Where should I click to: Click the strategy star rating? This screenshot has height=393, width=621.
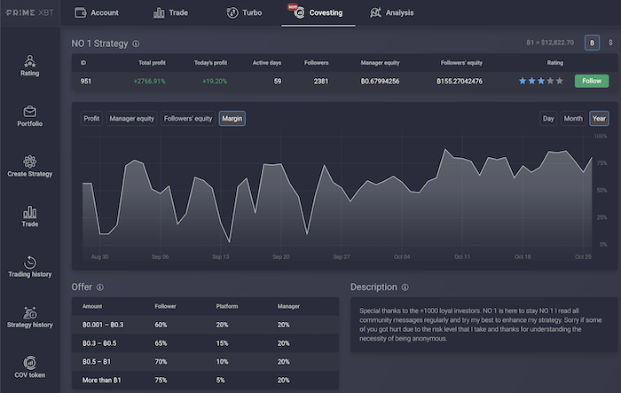tap(541, 81)
